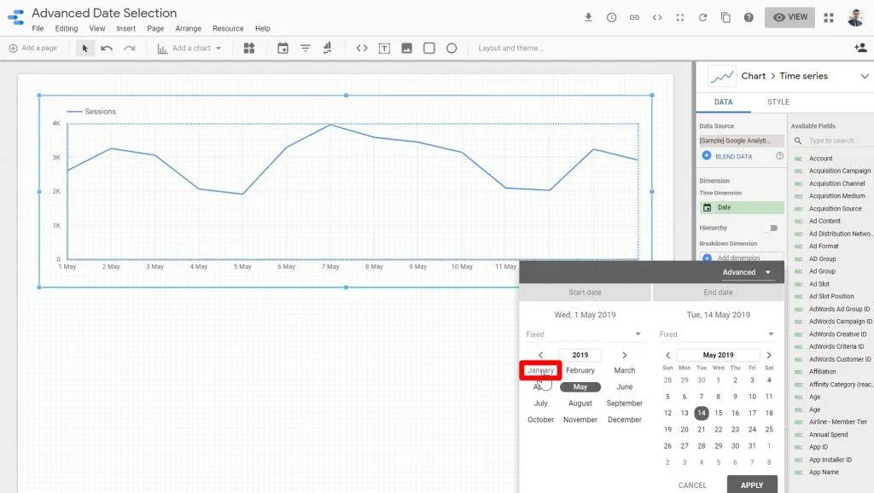Viewport: 874px width, 493px height.
Task: Insert a text box from toolbar
Action: coord(385,49)
